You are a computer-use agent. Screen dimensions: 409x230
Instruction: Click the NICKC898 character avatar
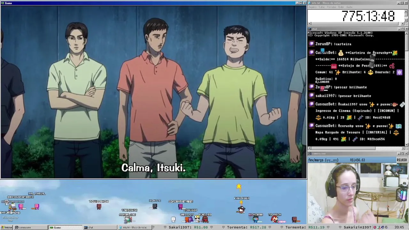pos(255,219)
